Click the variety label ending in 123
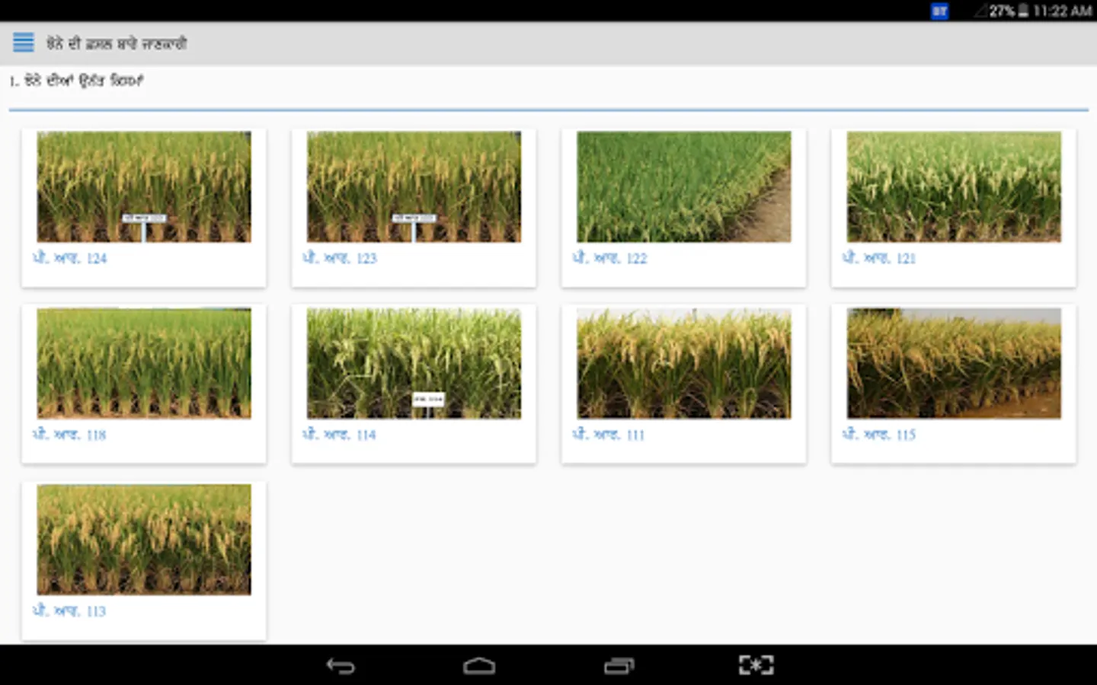Image resolution: width=1097 pixels, height=685 pixels. click(x=340, y=258)
